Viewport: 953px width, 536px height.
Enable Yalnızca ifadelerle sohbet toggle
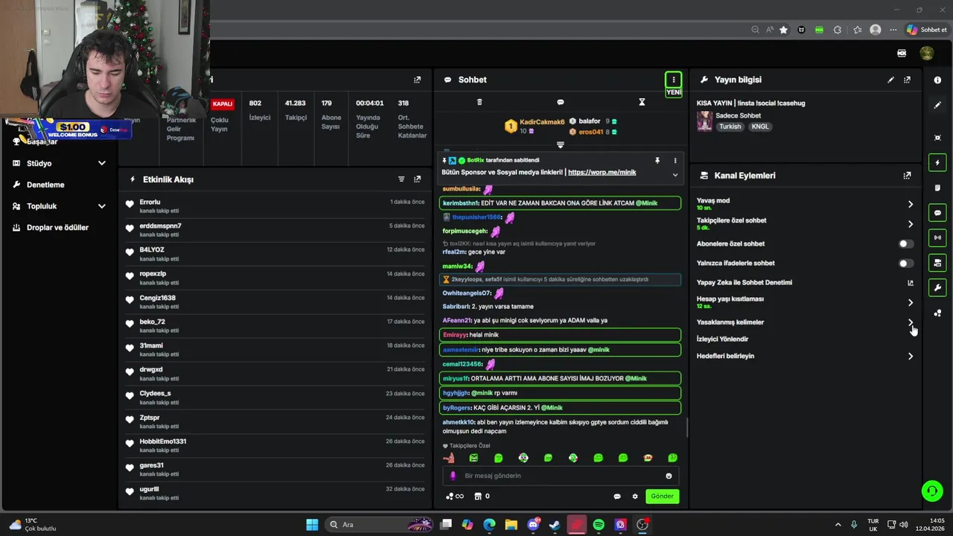(905, 263)
